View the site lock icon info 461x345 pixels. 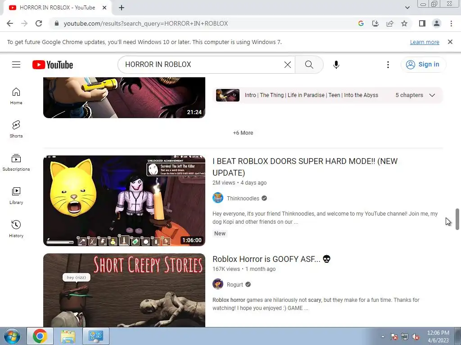(57, 23)
